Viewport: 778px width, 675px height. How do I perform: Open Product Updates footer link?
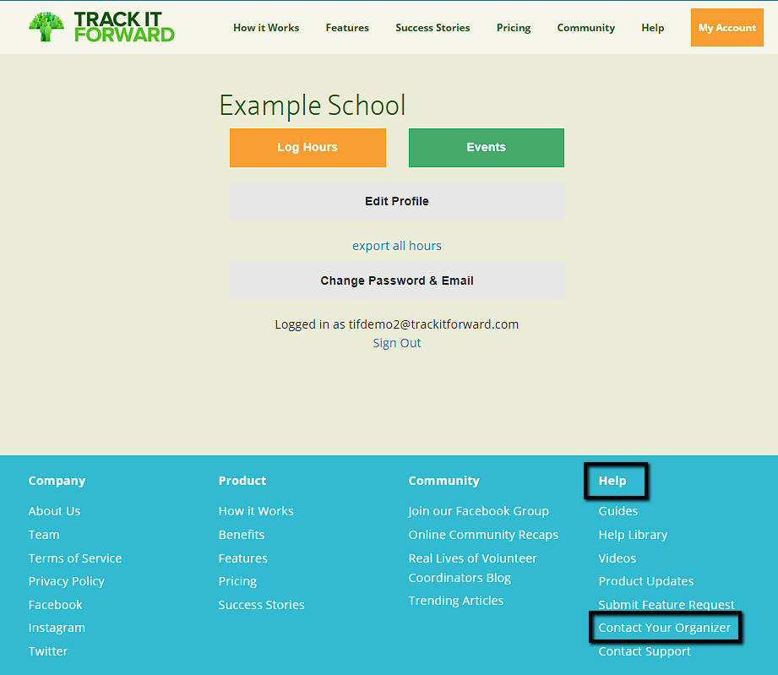646,581
